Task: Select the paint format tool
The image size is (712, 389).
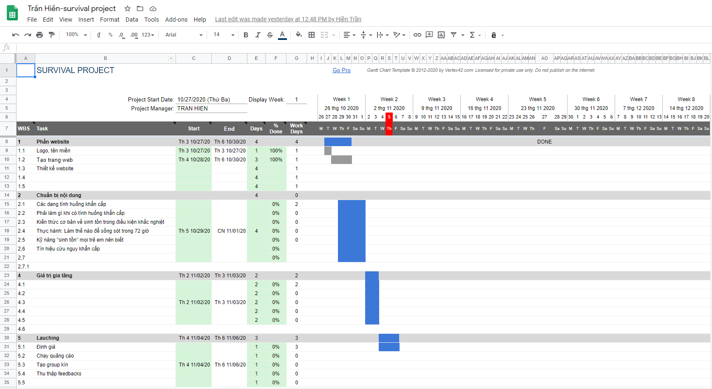Action: tap(51, 35)
